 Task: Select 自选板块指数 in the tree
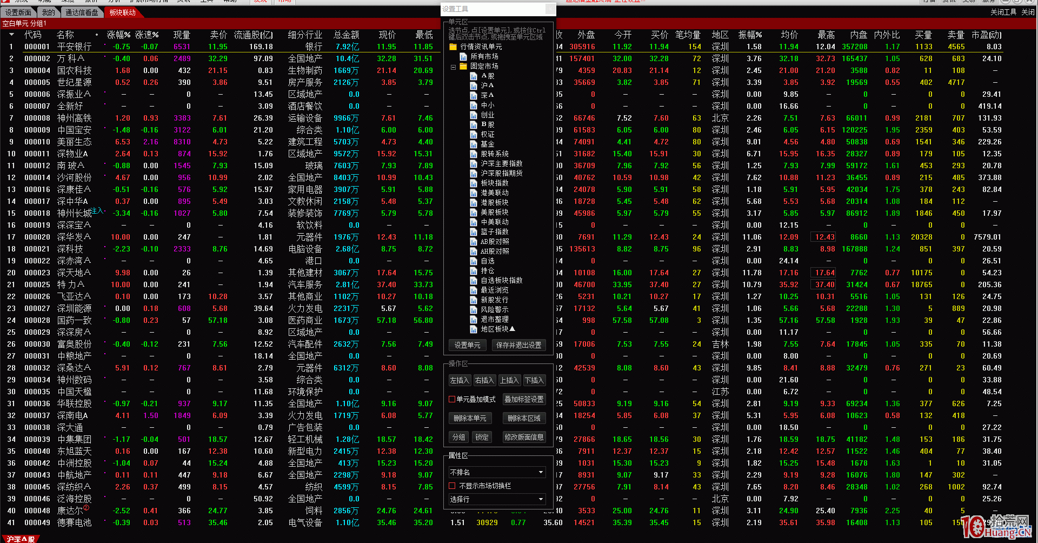[x=502, y=281]
